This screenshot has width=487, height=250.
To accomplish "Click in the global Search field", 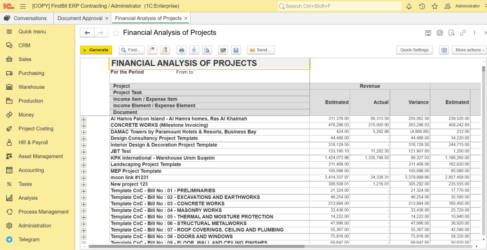I will tap(339, 6).
